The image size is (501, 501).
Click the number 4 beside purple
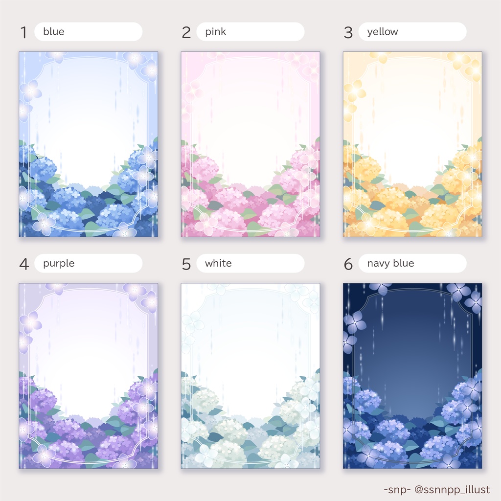click(24, 264)
